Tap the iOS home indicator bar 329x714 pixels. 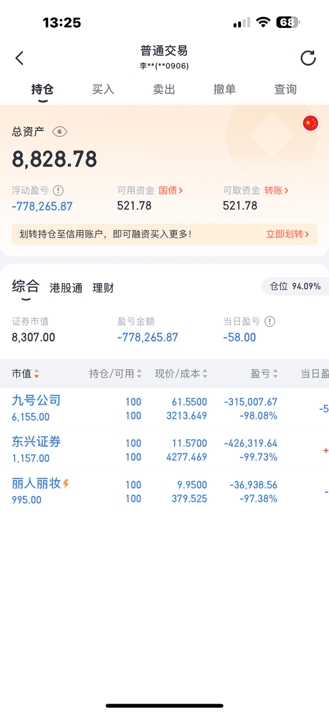(x=164, y=705)
